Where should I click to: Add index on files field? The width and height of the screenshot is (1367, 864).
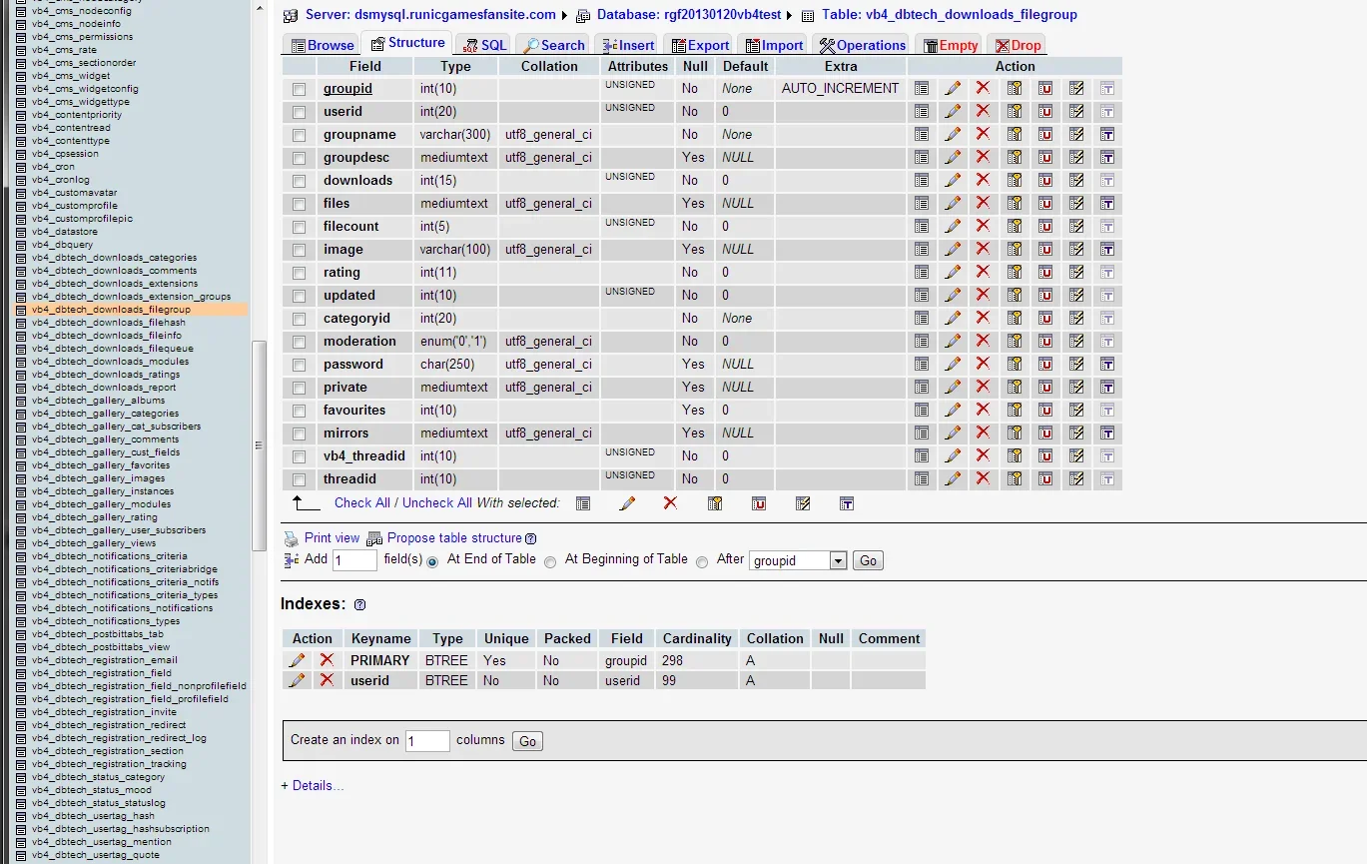pyautogui.click(x=1076, y=203)
